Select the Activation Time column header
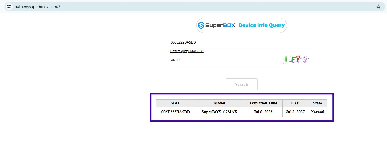Image resolution: width=387 pixels, height=160 pixels. pos(263,103)
